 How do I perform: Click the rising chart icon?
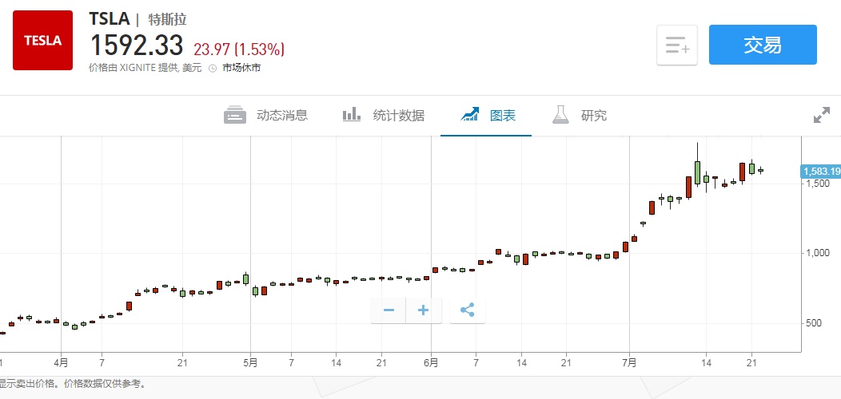coord(469,115)
